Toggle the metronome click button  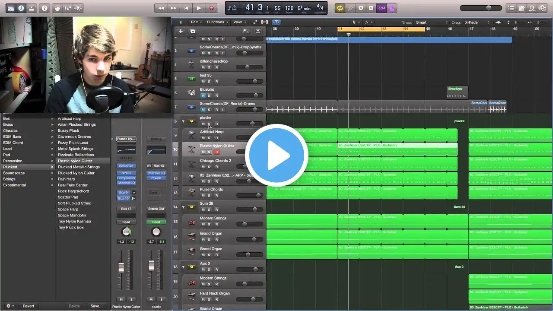click(x=392, y=8)
